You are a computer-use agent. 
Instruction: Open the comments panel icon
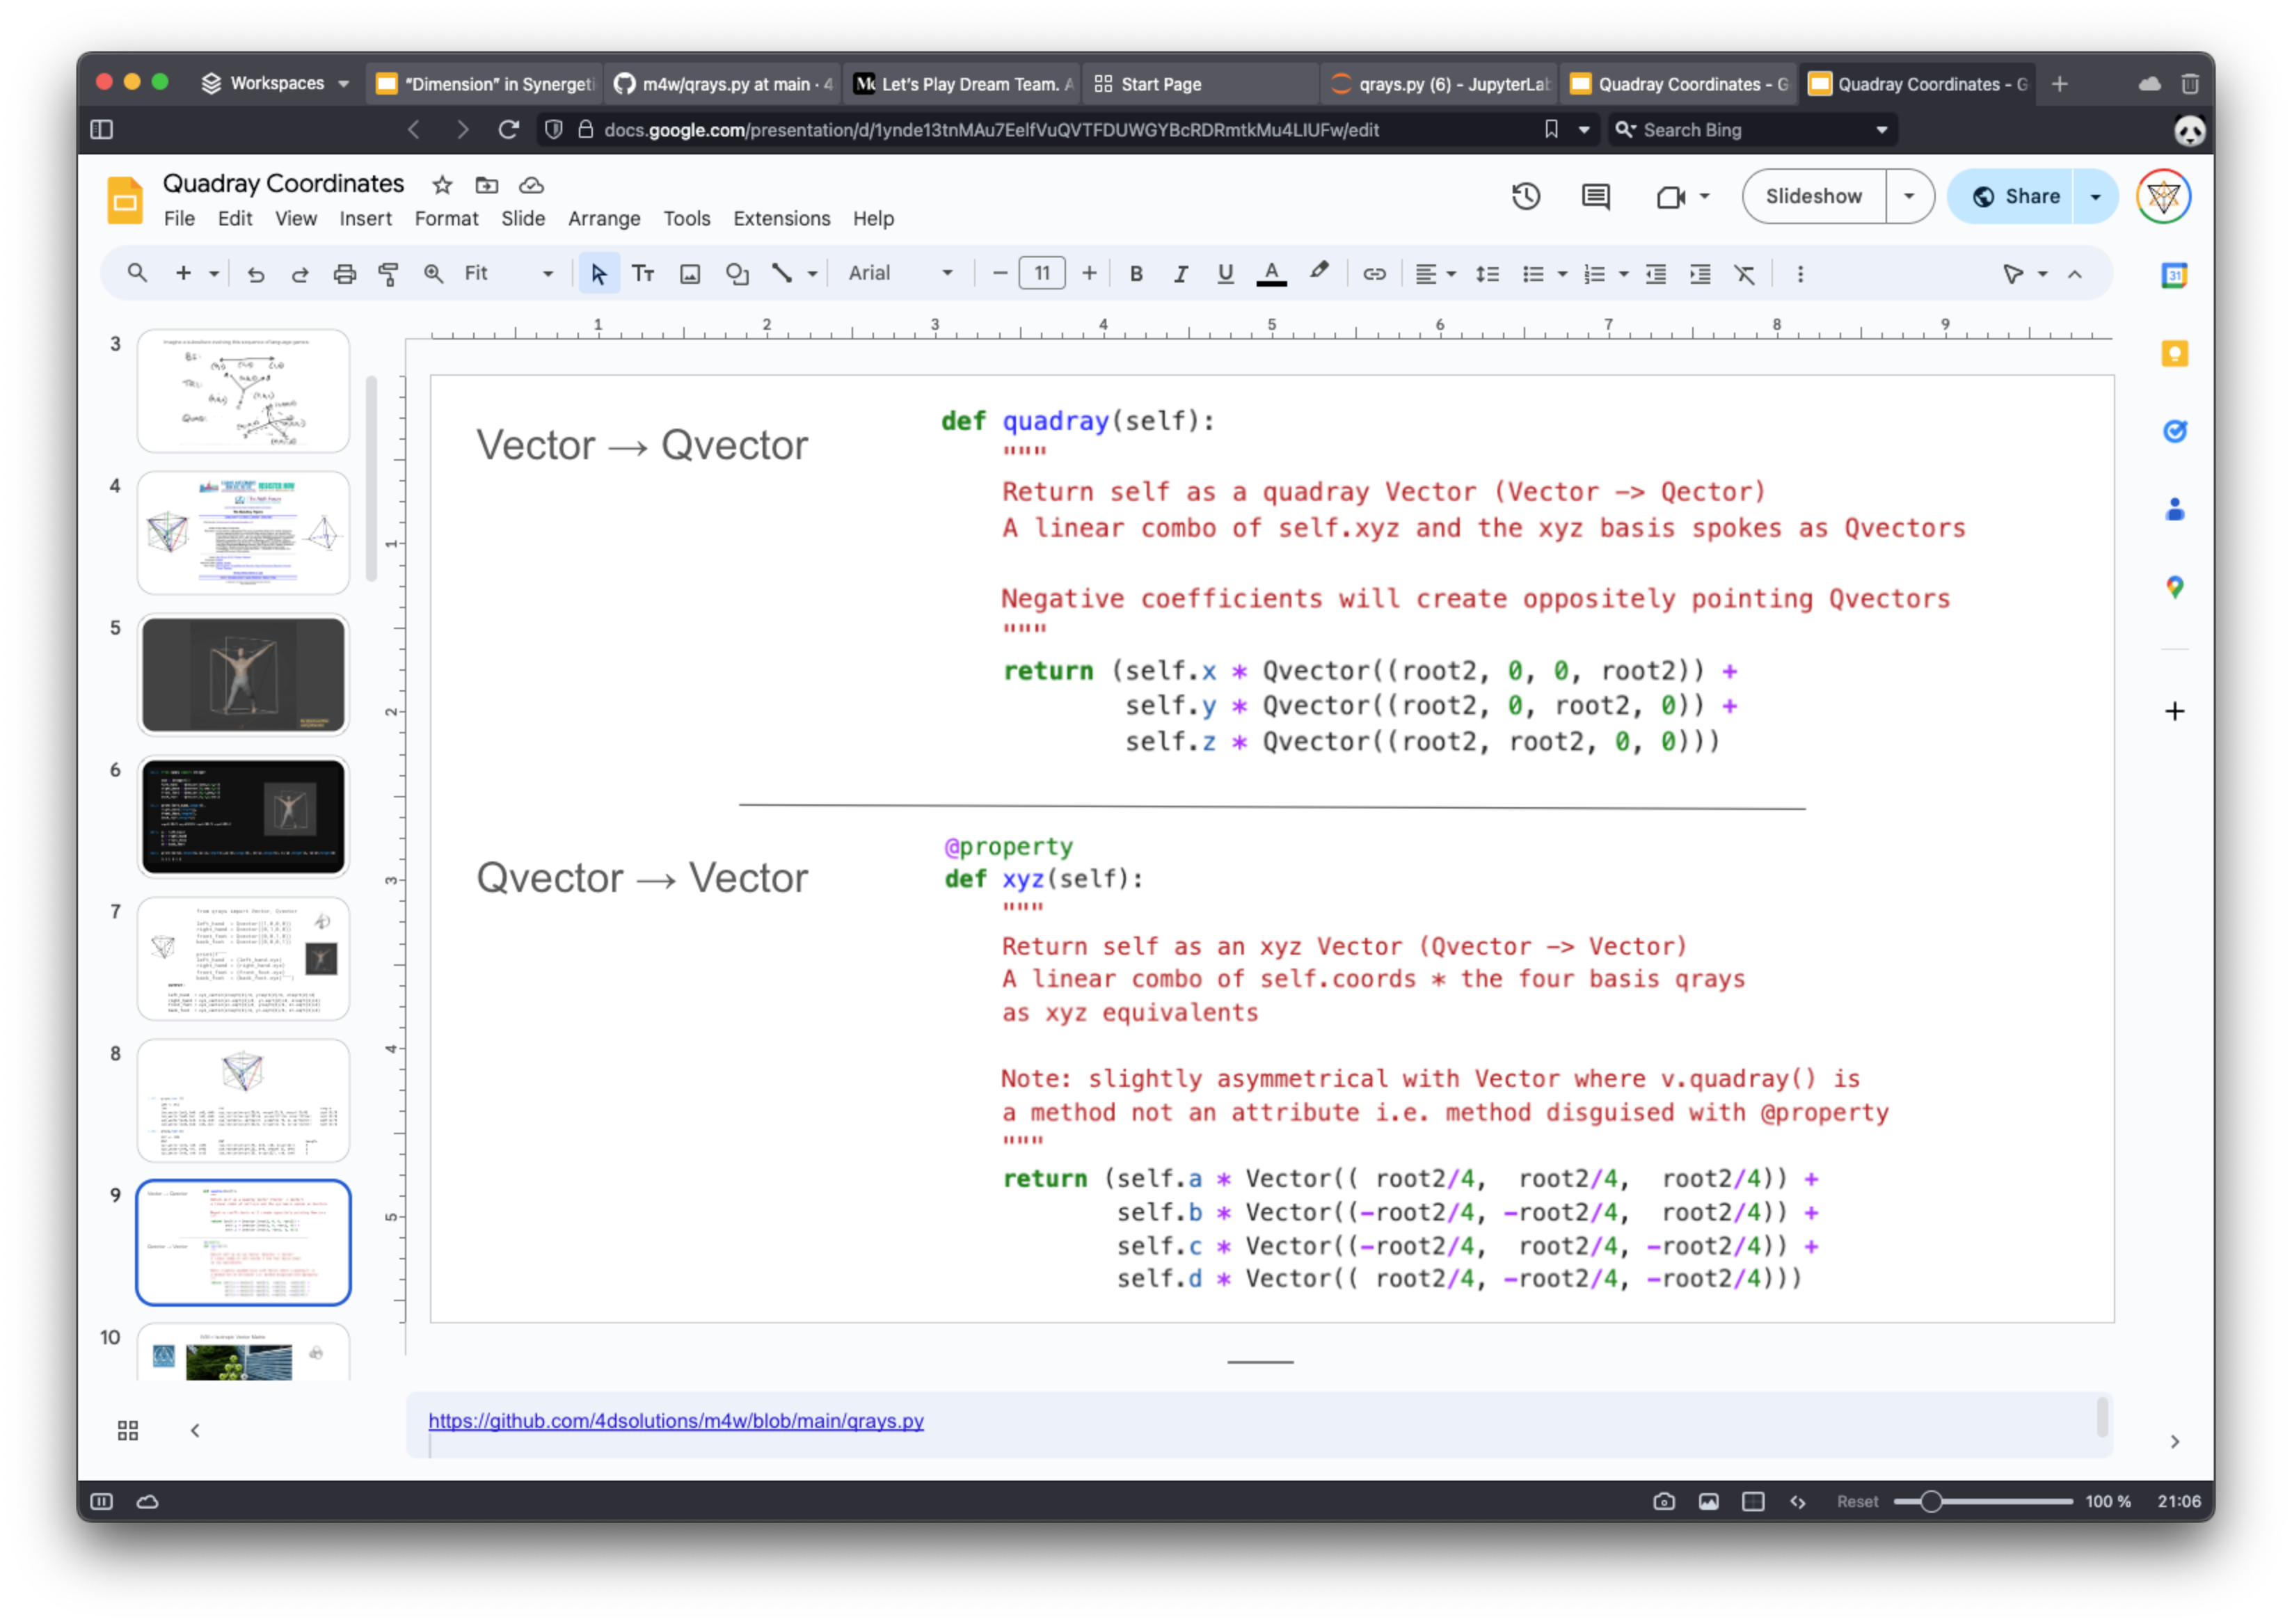1595,196
